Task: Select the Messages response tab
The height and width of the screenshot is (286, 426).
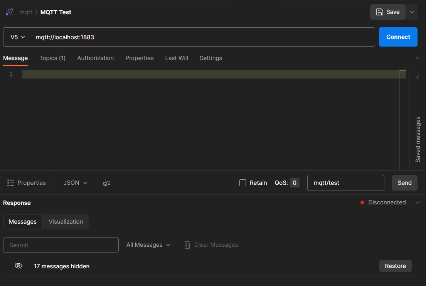Action: [x=23, y=222]
